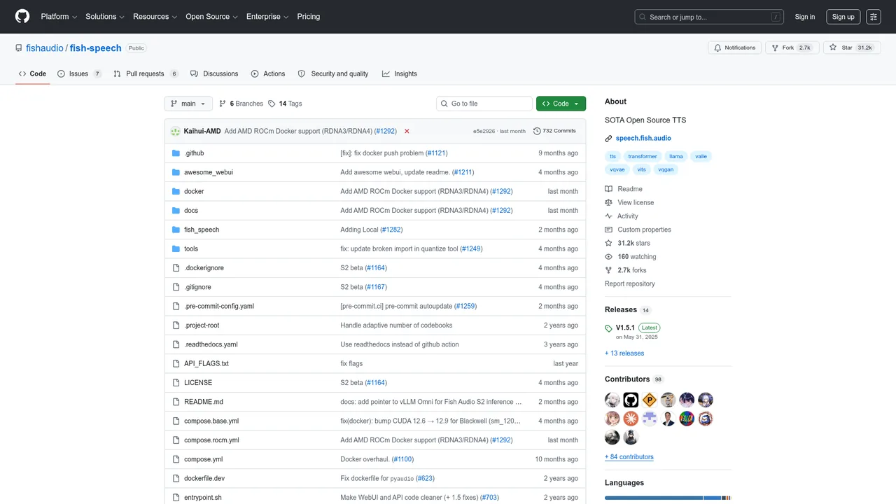Switch to the Issues tab
The width and height of the screenshot is (896, 504).
[79, 73]
